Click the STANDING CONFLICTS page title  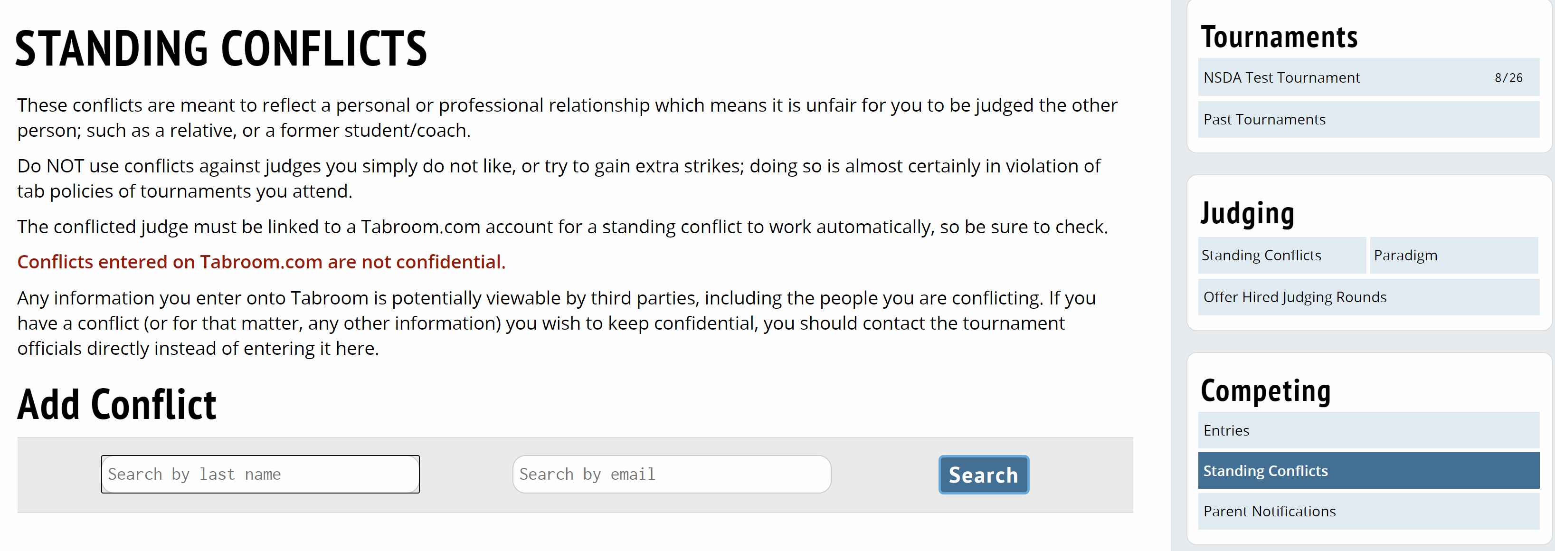220,48
